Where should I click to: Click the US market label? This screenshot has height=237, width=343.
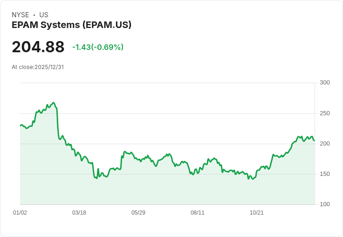pos(44,15)
